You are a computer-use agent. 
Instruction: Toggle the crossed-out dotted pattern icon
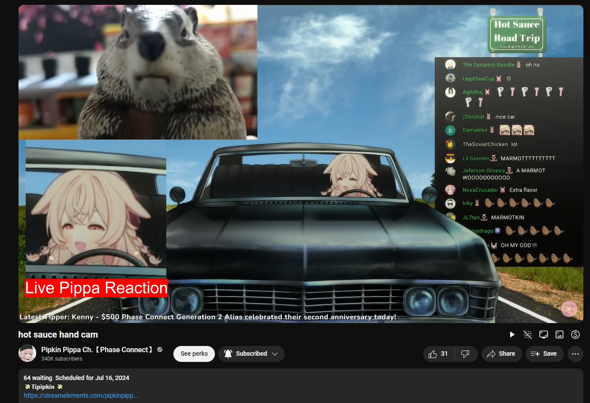pos(528,335)
